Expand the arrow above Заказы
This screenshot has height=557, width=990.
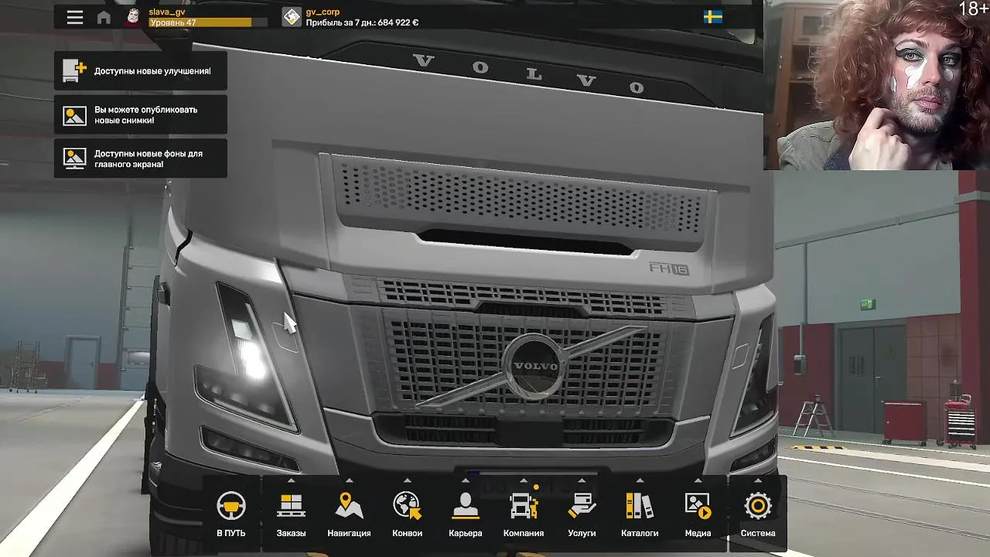click(x=292, y=480)
